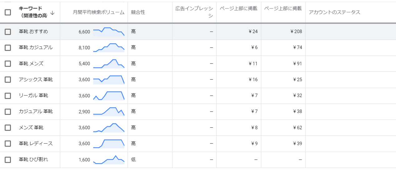Screen dimensions: 396x172
Task: Select checkbox for リーガル 革靴 row
Action: pos(8,96)
